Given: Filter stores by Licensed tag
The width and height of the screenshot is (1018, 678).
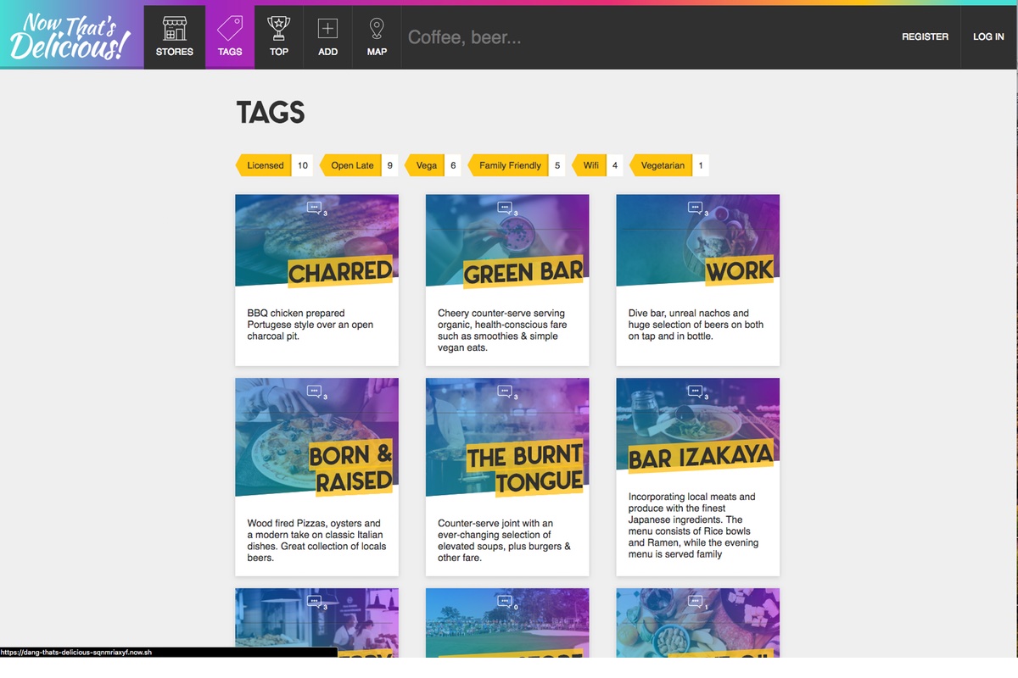Looking at the screenshot, I should (x=266, y=165).
